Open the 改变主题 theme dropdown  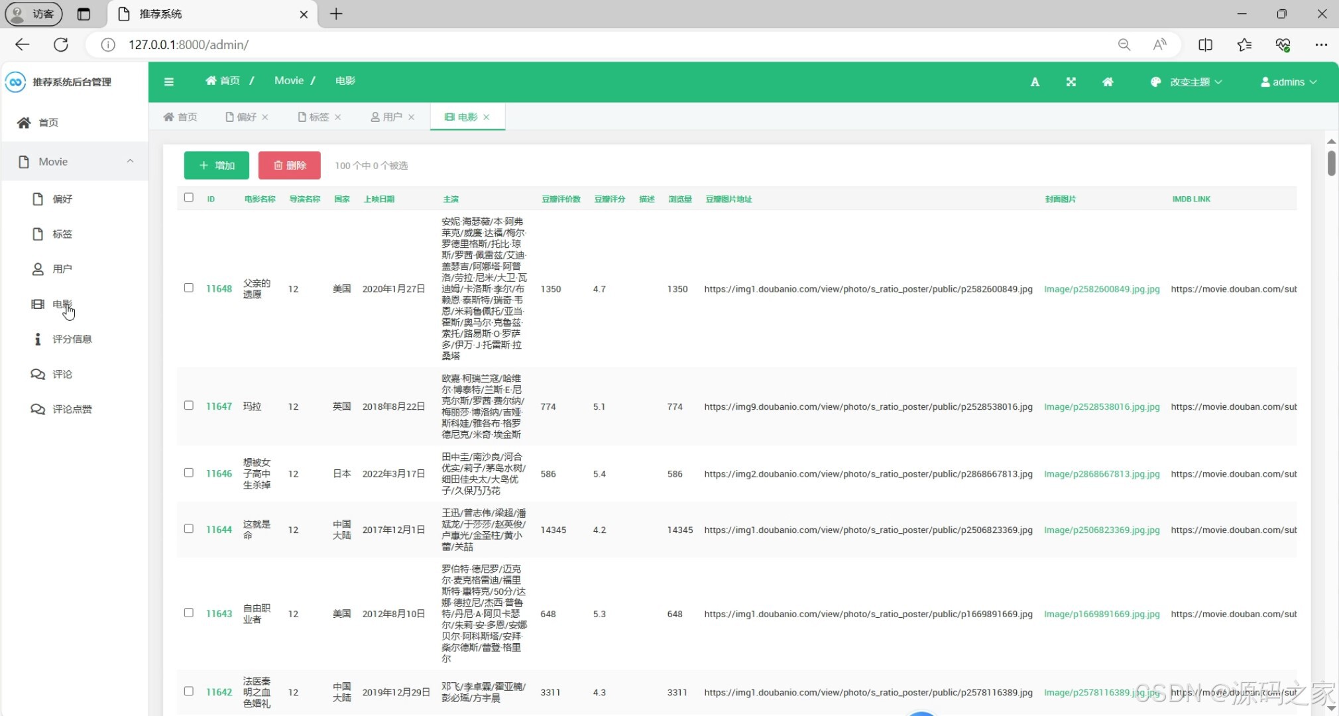pyautogui.click(x=1189, y=82)
